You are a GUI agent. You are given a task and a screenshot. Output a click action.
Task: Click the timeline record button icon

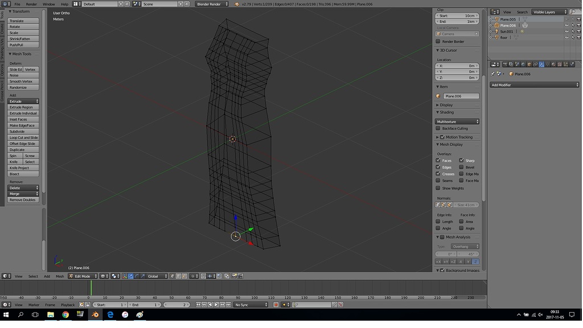tap(276, 305)
